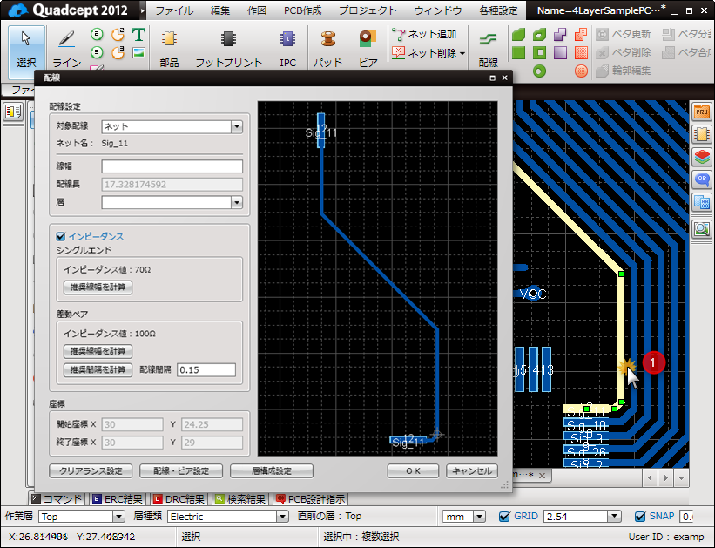Click the 線幅 input field

pyautogui.click(x=172, y=166)
